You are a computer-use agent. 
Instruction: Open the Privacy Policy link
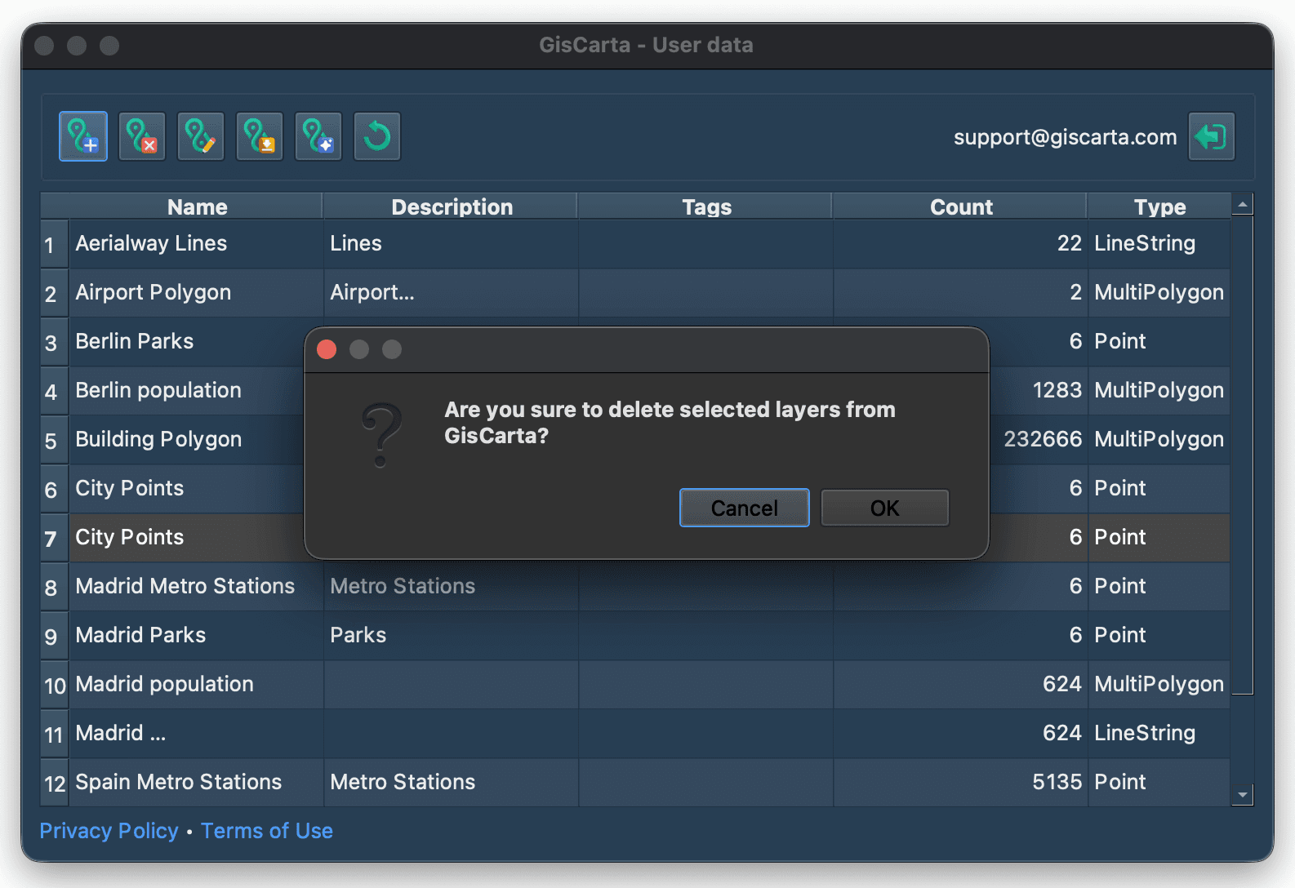point(109,831)
